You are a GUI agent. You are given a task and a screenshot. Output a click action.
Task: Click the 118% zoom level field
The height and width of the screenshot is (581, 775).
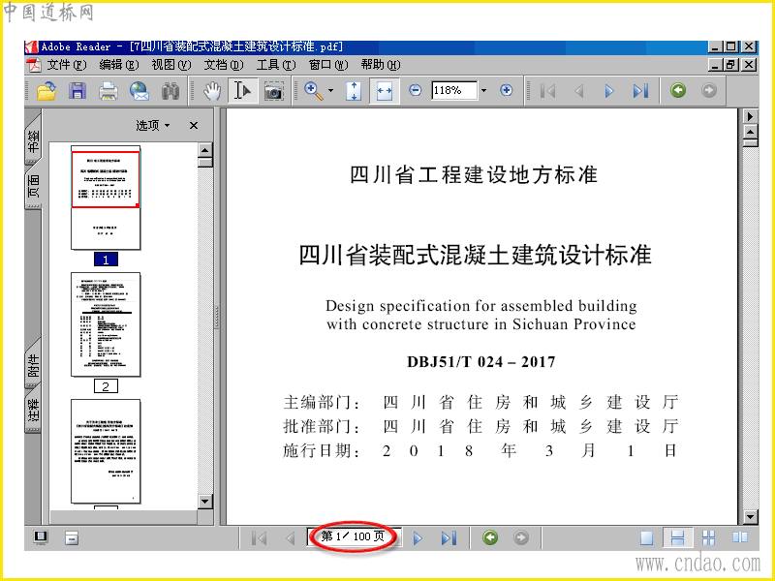click(454, 90)
